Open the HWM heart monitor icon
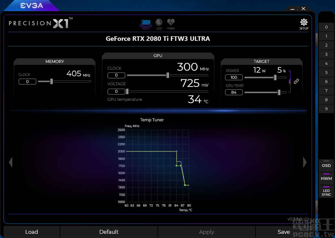 point(171,24)
